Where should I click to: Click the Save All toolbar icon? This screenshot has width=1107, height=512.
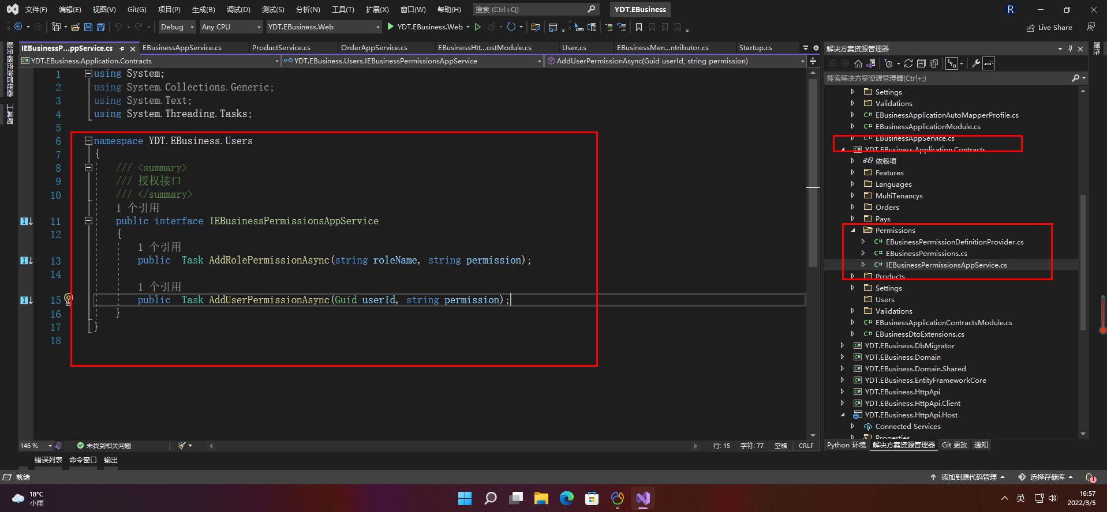100,27
